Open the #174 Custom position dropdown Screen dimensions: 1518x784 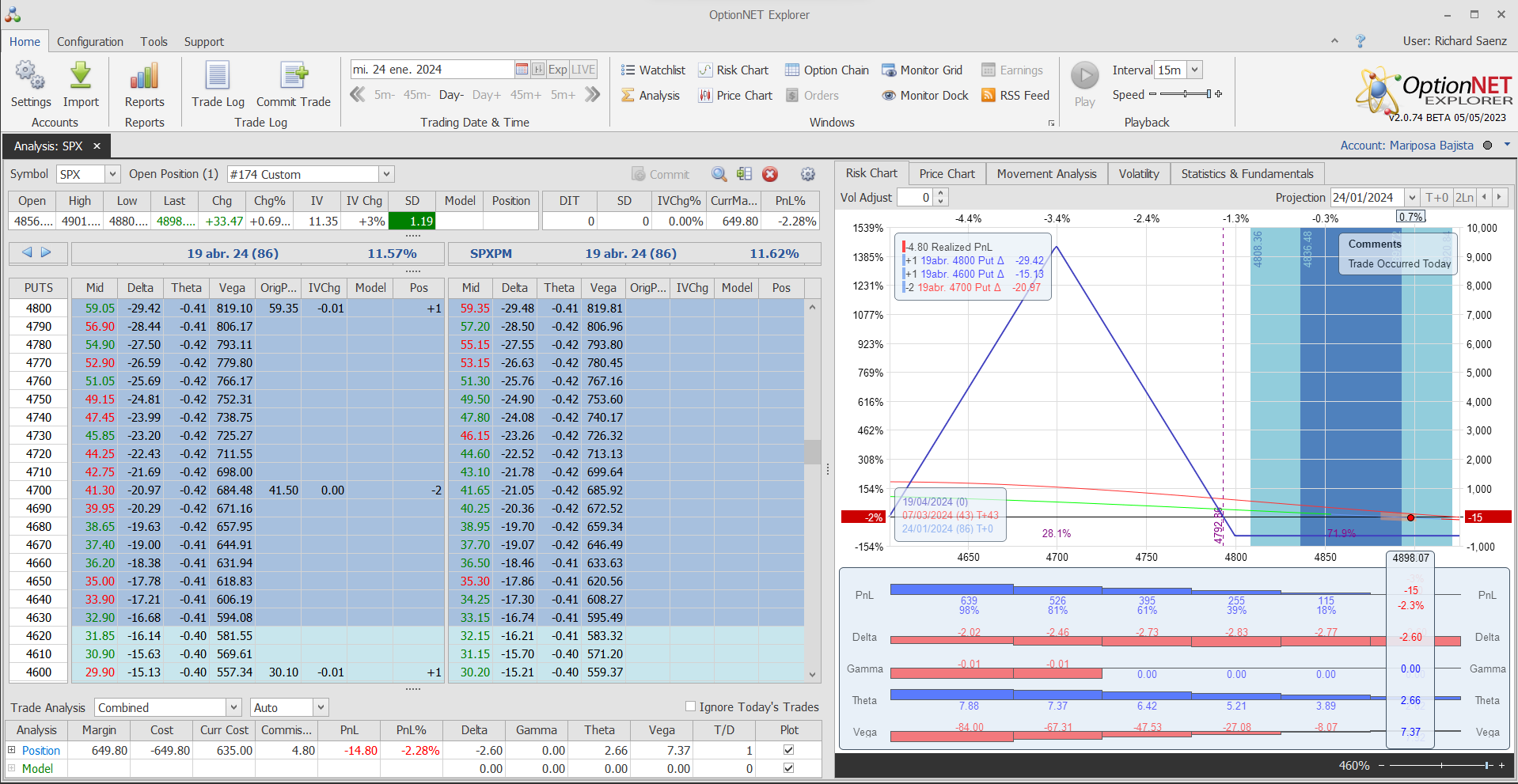(x=386, y=174)
